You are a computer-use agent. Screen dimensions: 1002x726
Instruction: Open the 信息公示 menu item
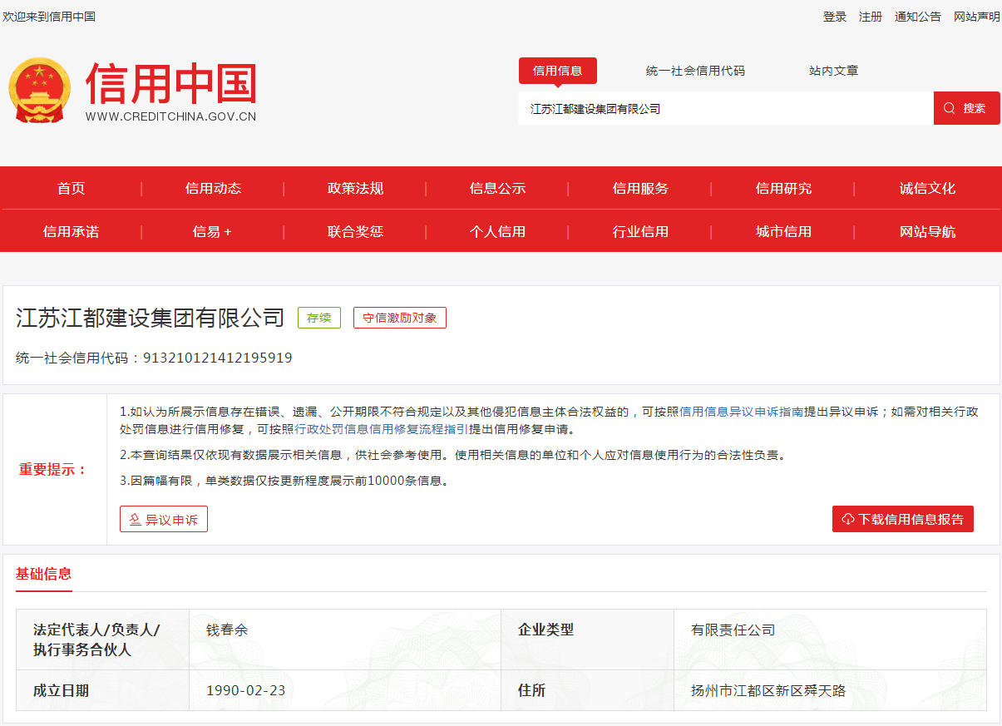point(497,189)
